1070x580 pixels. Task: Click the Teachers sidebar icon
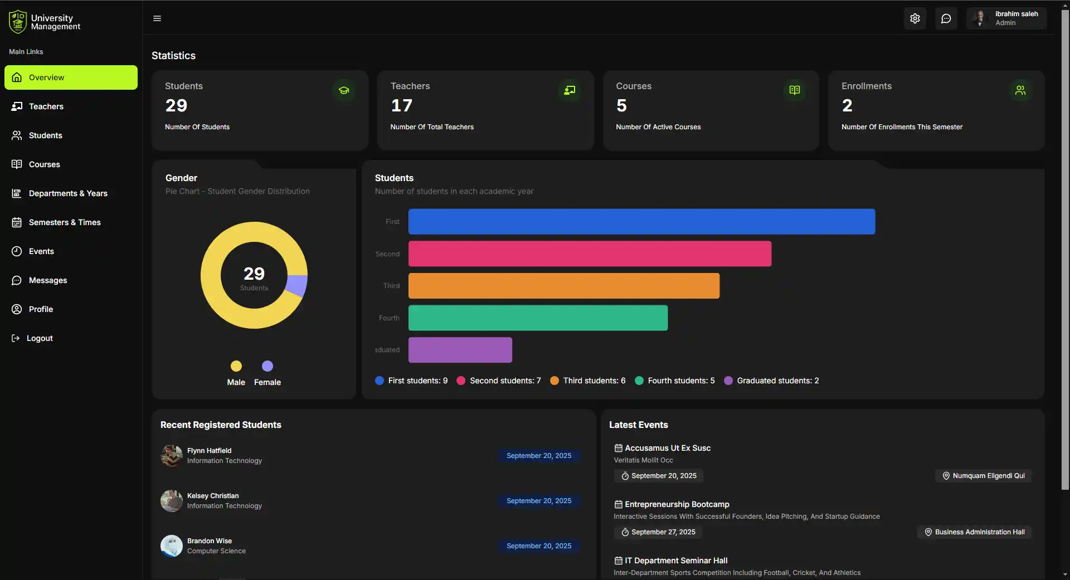pos(17,106)
